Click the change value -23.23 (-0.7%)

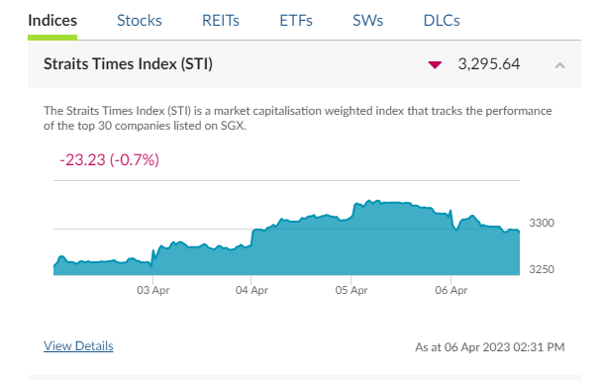110,159
